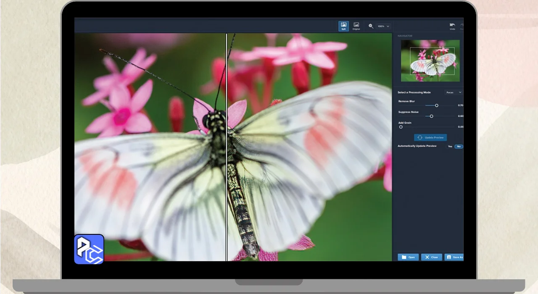Open the Focus processing mode dropdown
This screenshot has height=294, width=538.
tap(454, 92)
